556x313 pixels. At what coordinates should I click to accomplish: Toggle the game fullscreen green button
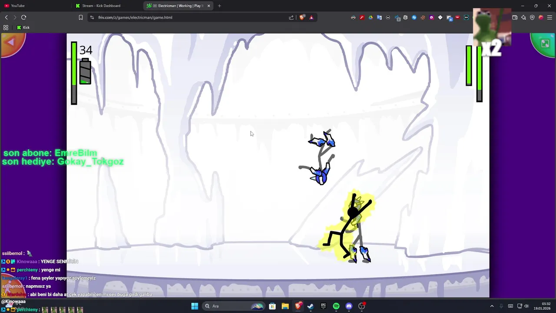(544, 43)
